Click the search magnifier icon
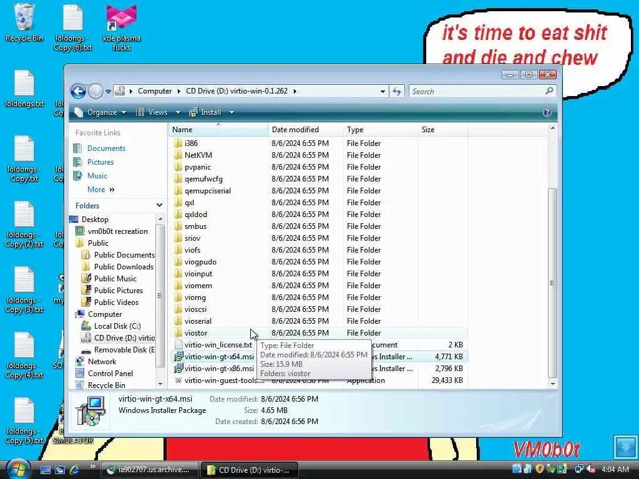This screenshot has height=479, width=639. pos(549,91)
